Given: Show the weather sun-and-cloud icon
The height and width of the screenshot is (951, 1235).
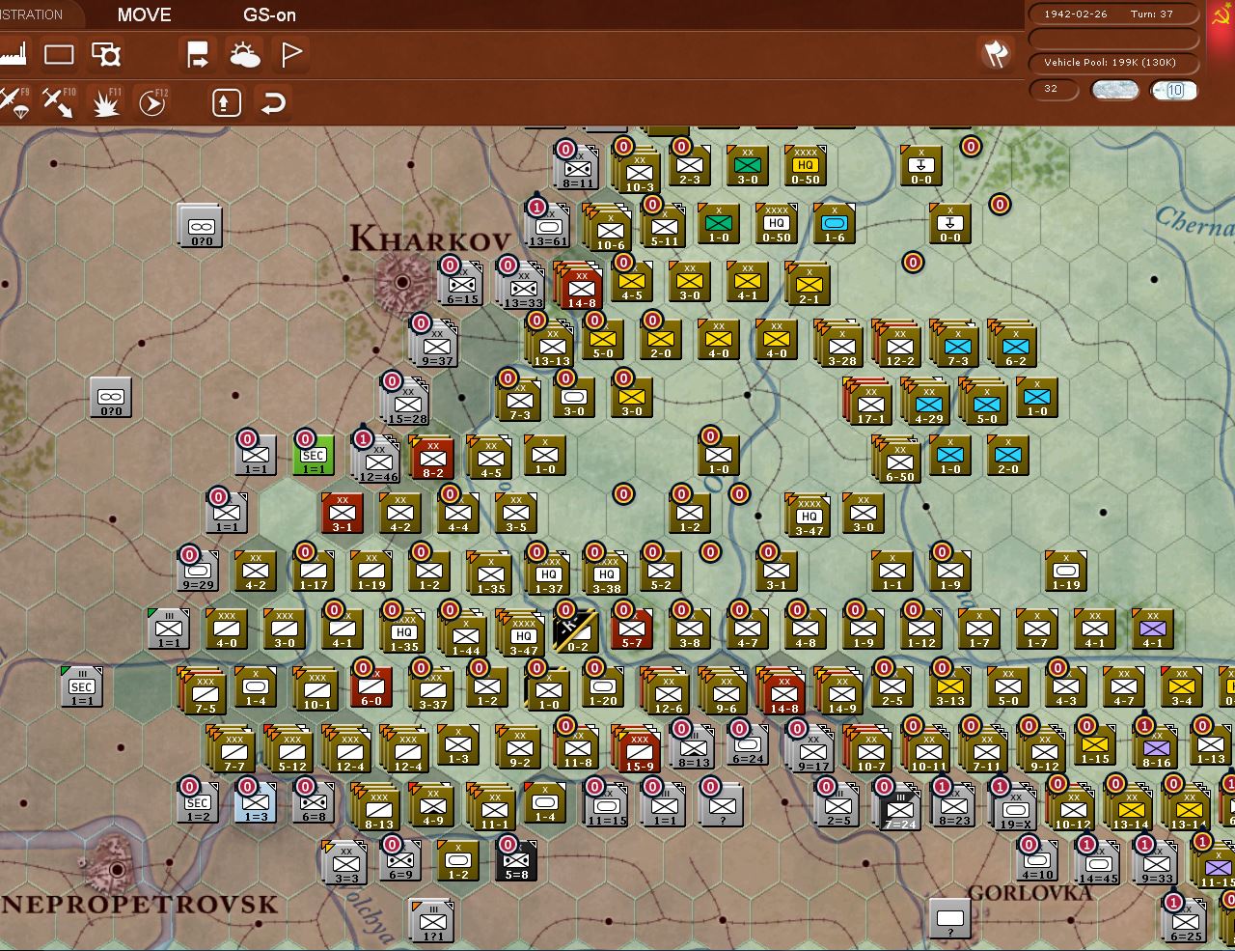Looking at the screenshot, I should point(245,54).
